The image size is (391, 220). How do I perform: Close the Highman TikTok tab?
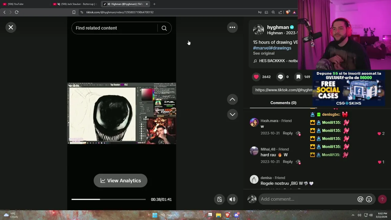pyautogui.click(x=147, y=4)
